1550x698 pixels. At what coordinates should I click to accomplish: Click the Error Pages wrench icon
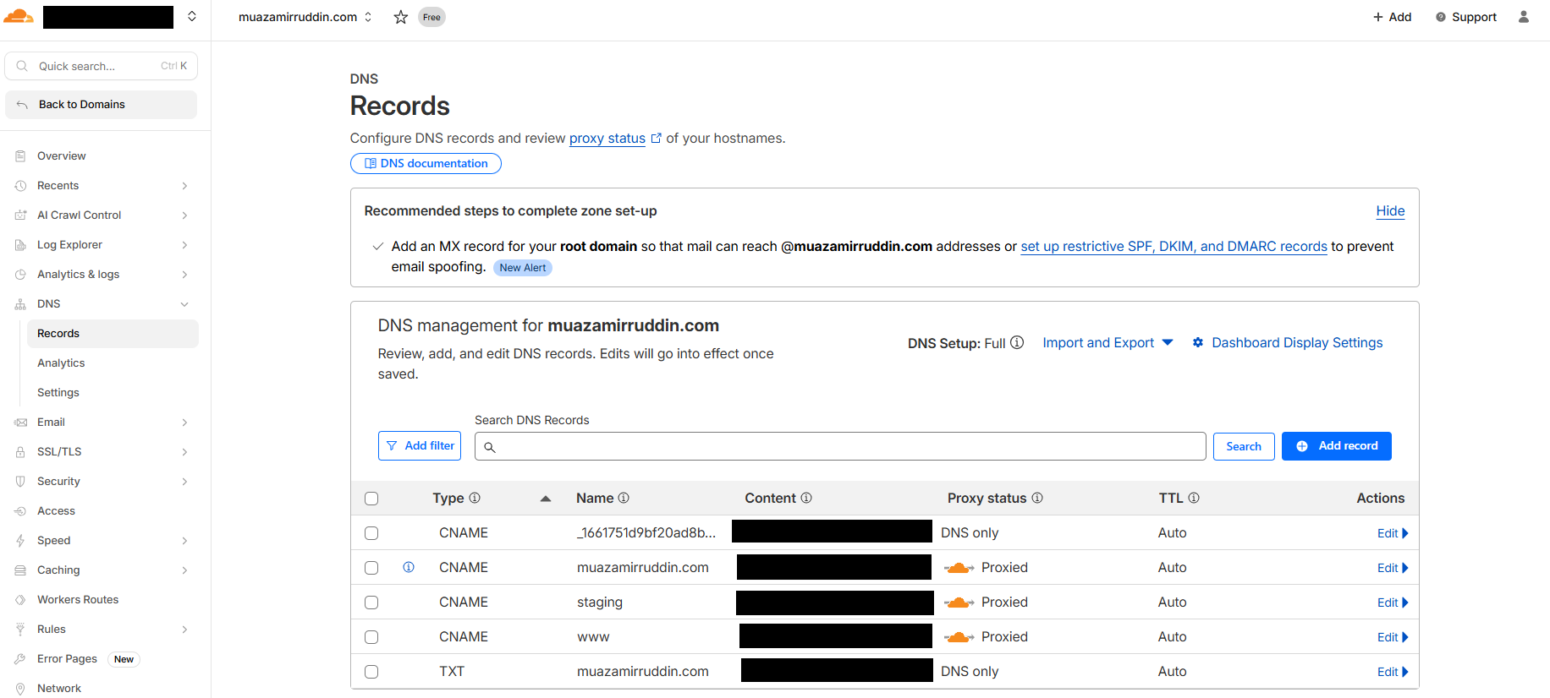[x=20, y=659]
